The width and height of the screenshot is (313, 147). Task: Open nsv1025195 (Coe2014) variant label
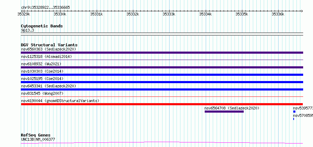[x=42, y=79]
